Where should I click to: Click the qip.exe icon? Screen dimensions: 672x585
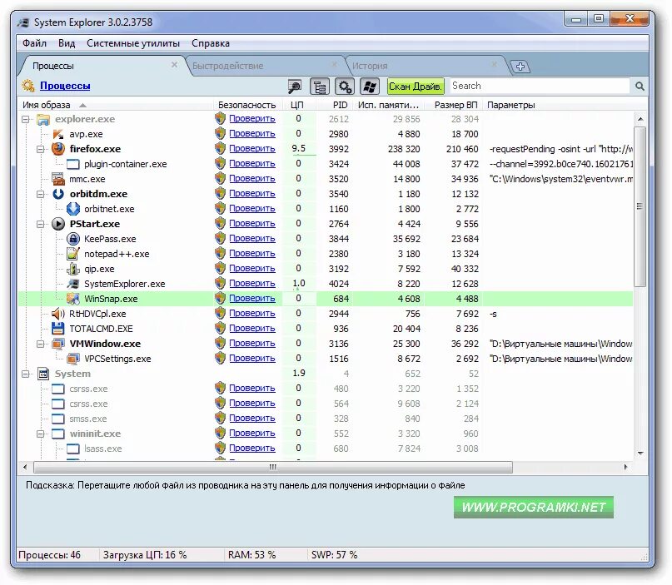[72, 269]
